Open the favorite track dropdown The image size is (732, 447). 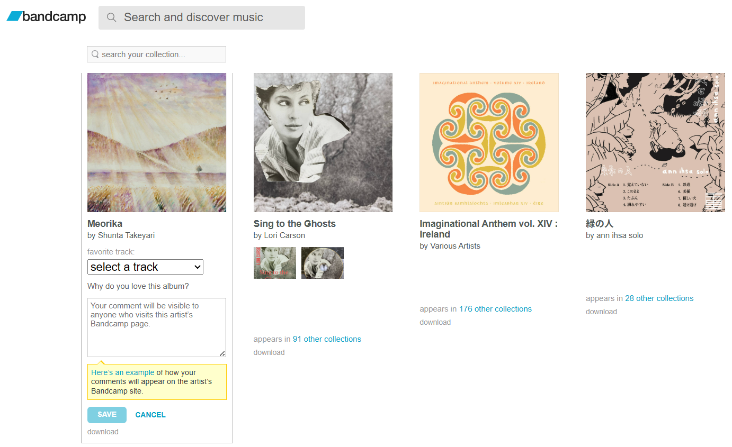145,267
